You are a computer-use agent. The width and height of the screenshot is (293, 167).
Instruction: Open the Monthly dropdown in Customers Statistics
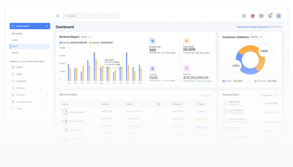pyautogui.click(x=256, y=37)
